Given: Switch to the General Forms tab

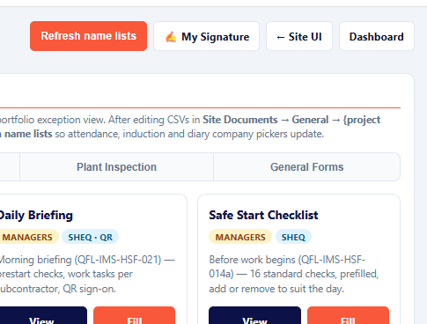Looking at the screenshot, I should tap(306, 166).
